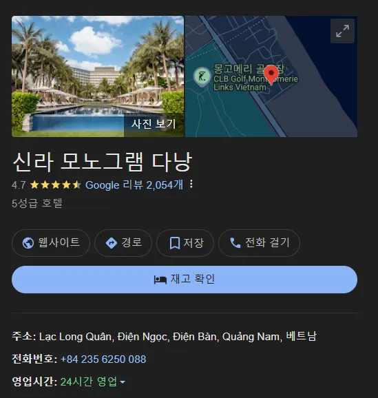378x398 pixels.
Task: Click the phone icon for 전화 걸기
Action: [235, 243]
